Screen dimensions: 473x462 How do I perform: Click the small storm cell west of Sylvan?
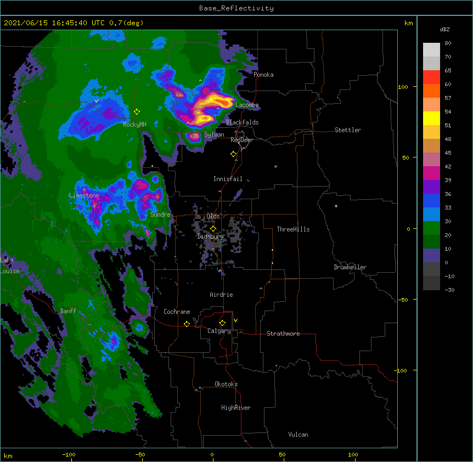click(193, 137)
